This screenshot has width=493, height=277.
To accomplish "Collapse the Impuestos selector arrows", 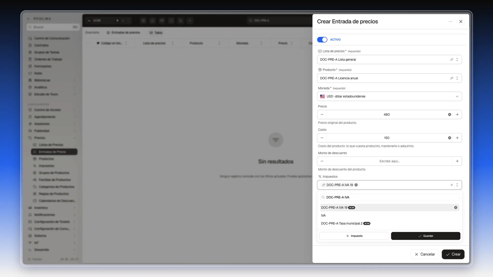I will (x=457, y=185).
